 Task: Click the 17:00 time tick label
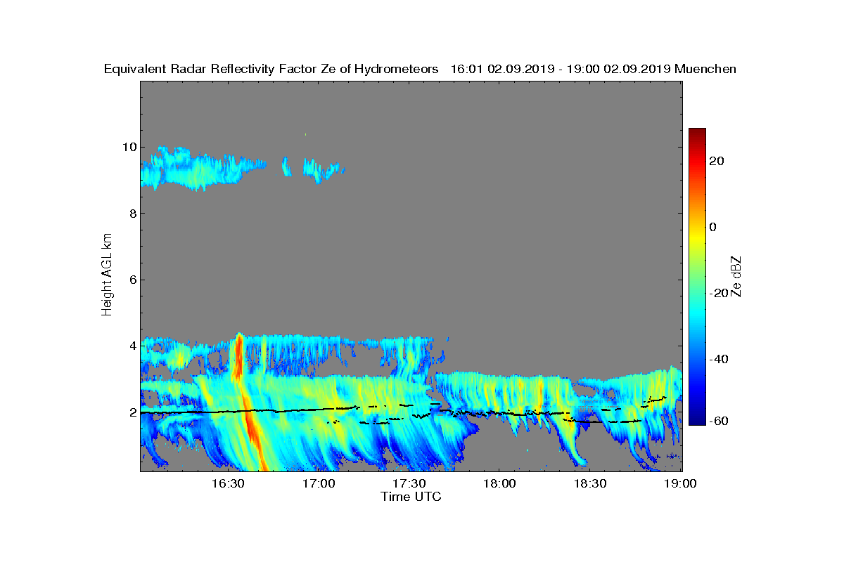[319, 483]
